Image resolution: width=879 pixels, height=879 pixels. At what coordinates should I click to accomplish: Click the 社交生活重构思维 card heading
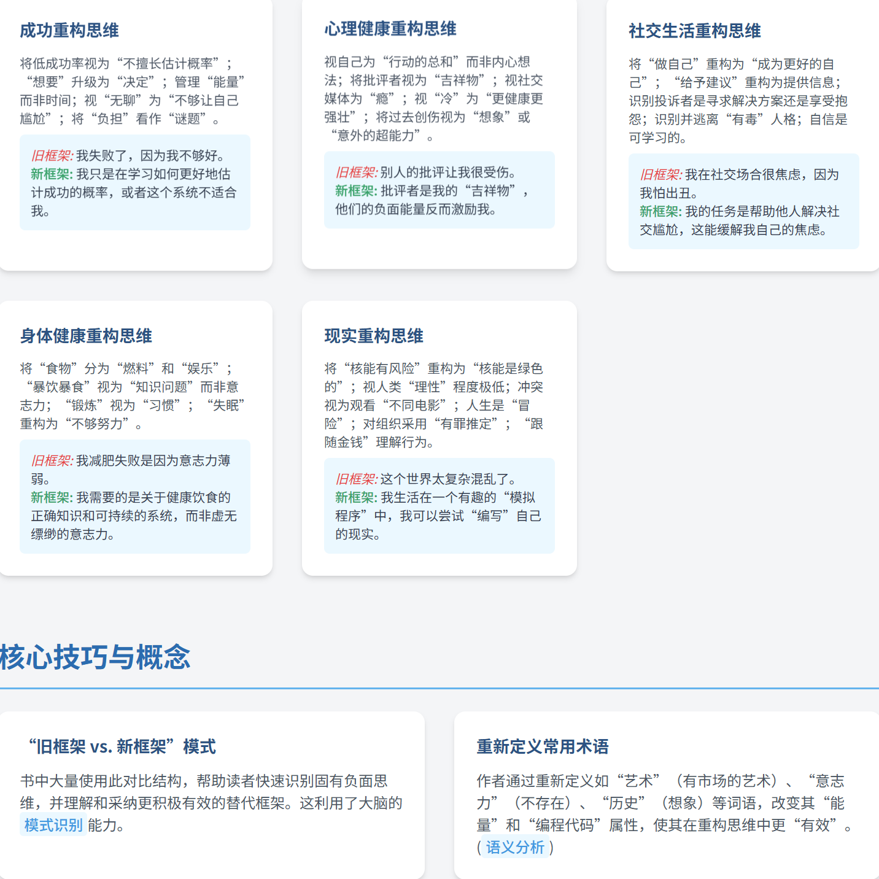pyautogui.click(x=695, y=31)
